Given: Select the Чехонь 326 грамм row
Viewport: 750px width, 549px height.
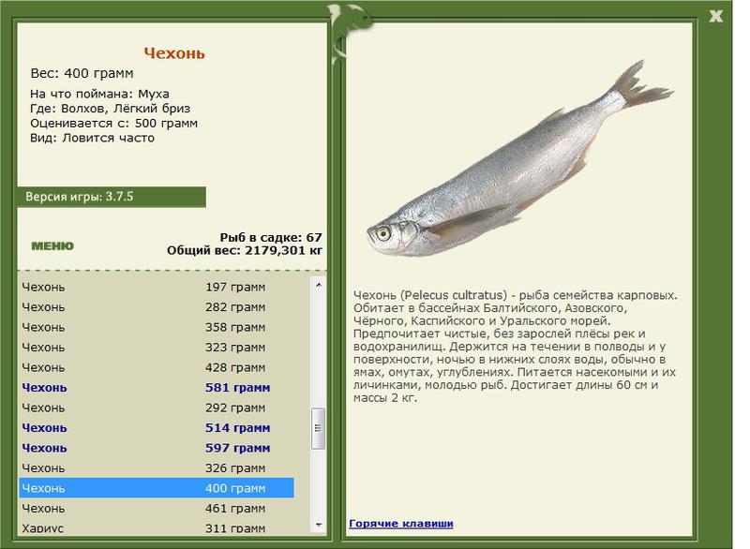Looking at the screenshot, I should [157, 468].
